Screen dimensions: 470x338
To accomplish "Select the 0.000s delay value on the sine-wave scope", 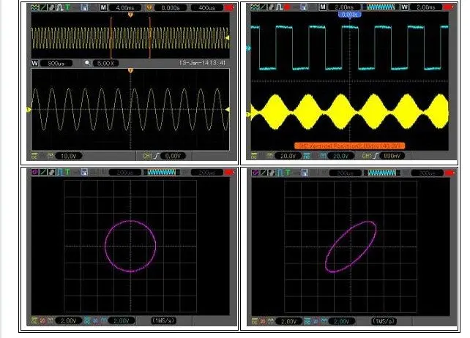I will [x=171, y=8].
